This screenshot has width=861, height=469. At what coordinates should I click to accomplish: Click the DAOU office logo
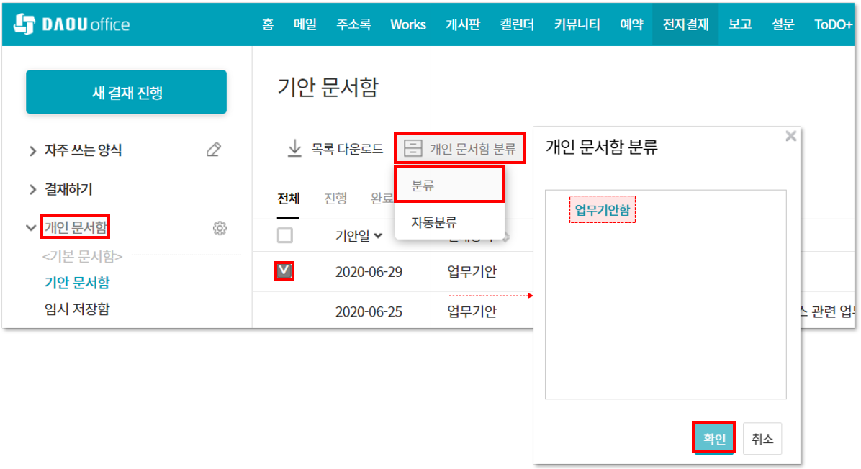[72, 24]
